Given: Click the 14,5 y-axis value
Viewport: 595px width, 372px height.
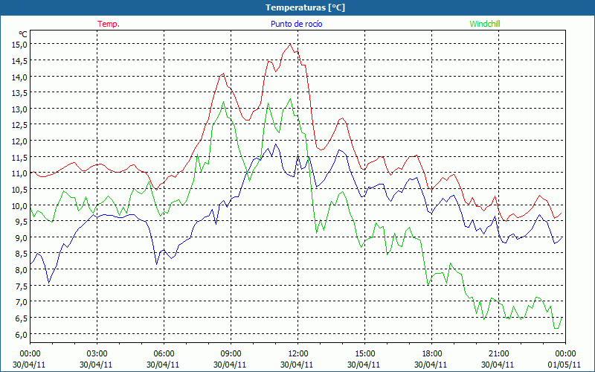Looking at the screenshot, I should pyautogui.click(x=19, y=61).
